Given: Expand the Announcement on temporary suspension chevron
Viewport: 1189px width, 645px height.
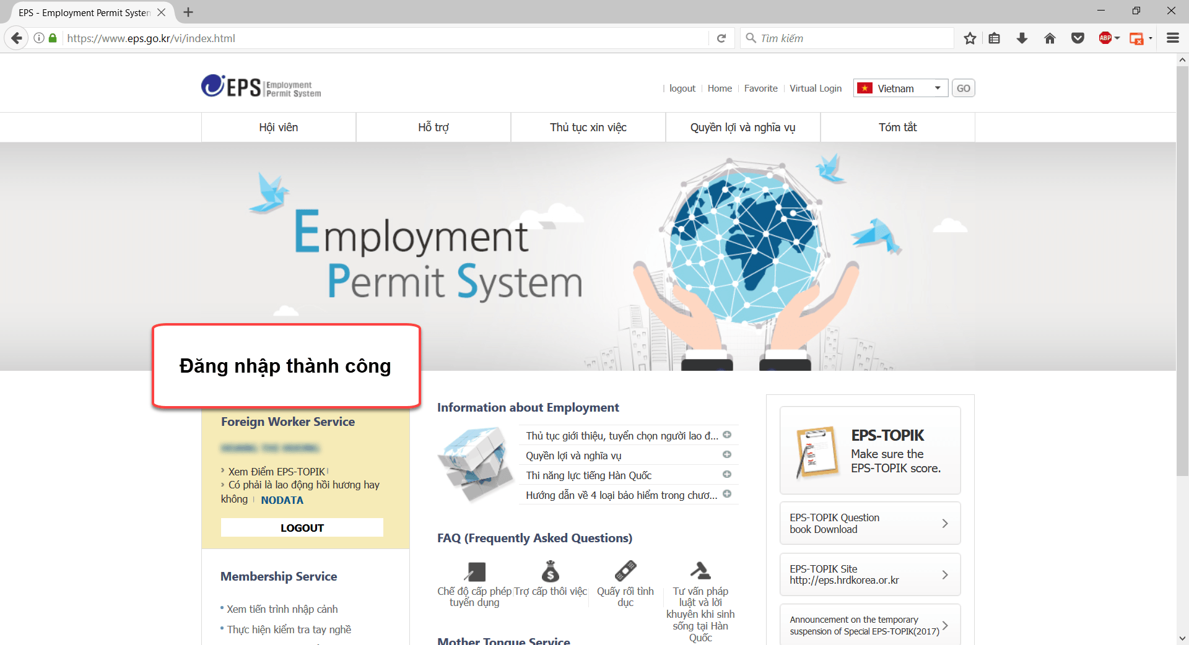Looking at the screenshot, I should 945,626.
